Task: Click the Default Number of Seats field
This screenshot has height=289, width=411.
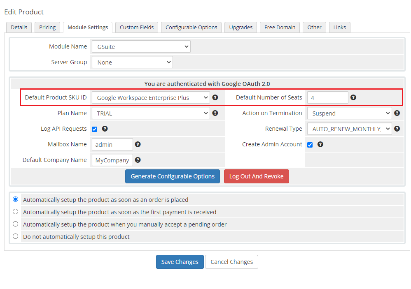Action: click(x=327, y=98)
